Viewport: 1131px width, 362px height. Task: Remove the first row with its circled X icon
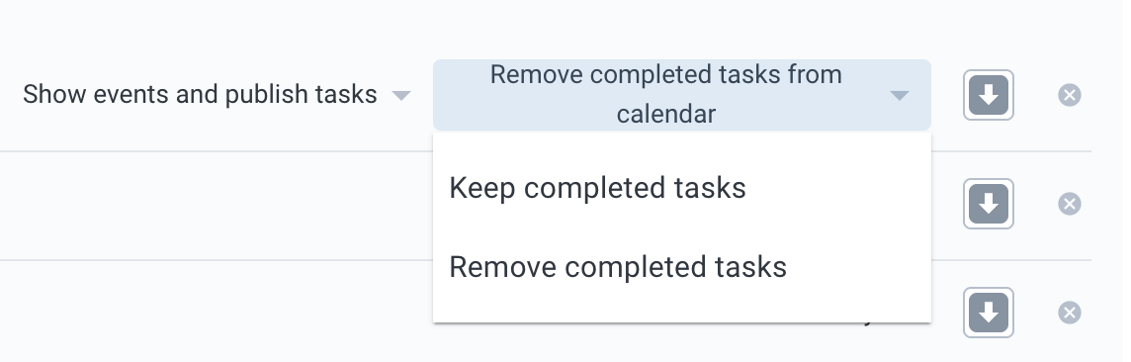[1069, 95]
